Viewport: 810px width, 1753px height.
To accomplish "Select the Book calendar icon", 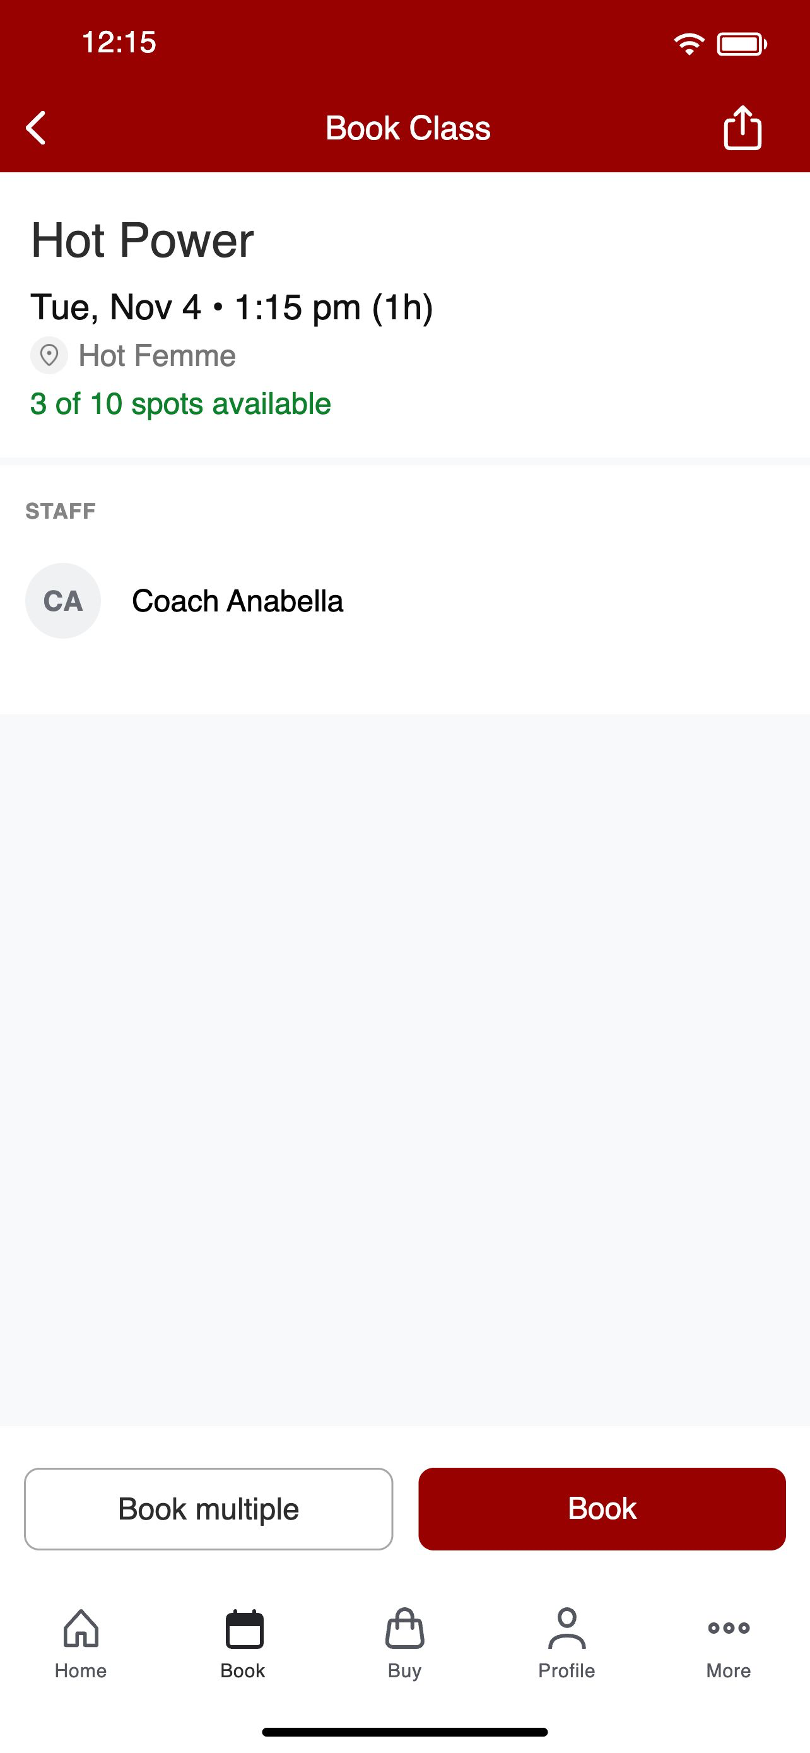I will [x=244, y=1629].
